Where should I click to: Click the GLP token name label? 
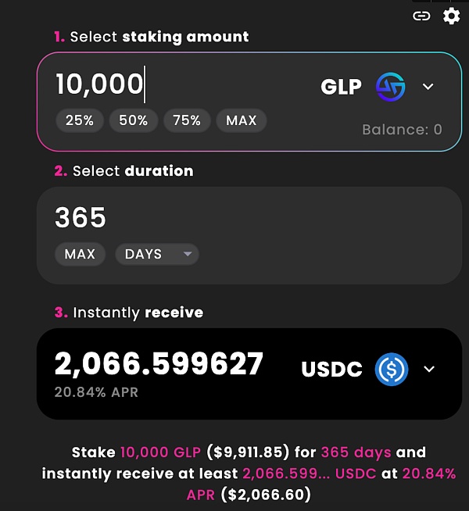pyautogui.click(x=342, y=87)
